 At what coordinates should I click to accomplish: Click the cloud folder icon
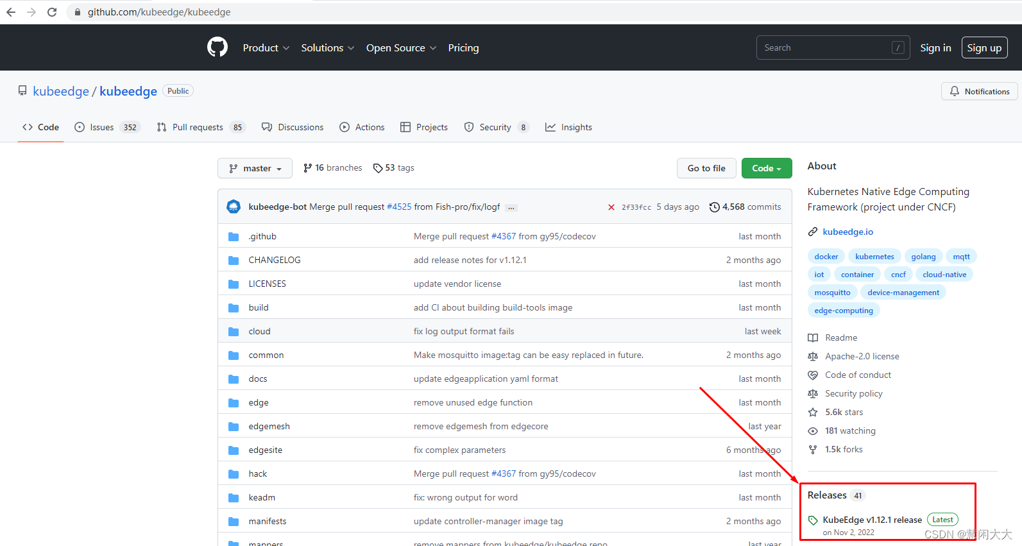[234, 332]
